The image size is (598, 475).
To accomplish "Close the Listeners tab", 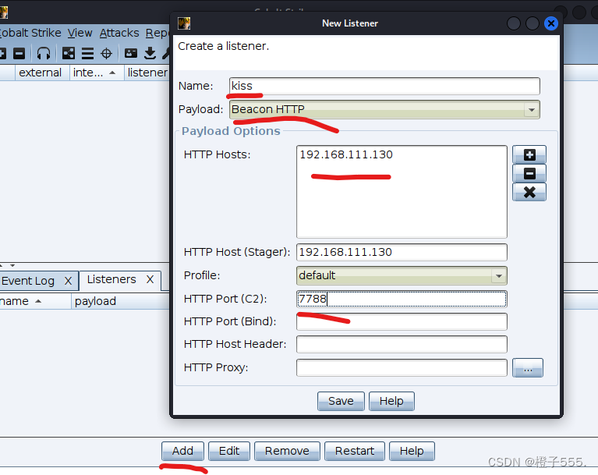I will pyautogui.click(x=150, y=280).
